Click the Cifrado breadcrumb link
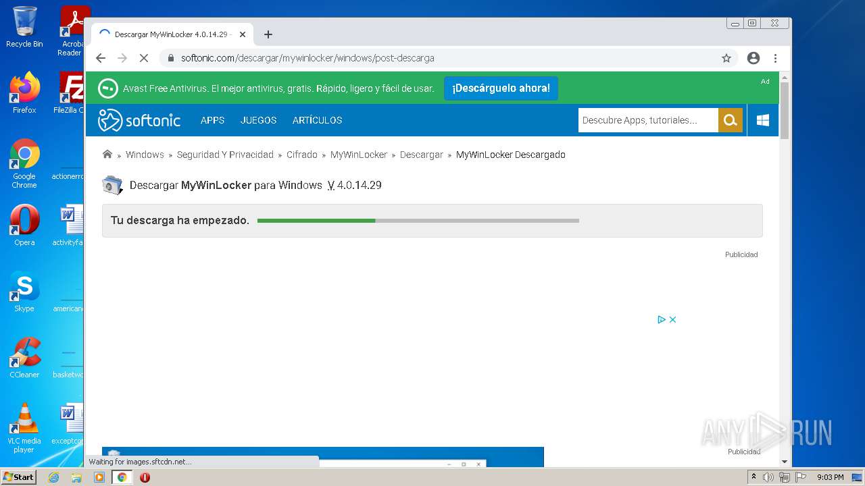The width and height of the screenshot is (865, 486). tap(302, 155)
